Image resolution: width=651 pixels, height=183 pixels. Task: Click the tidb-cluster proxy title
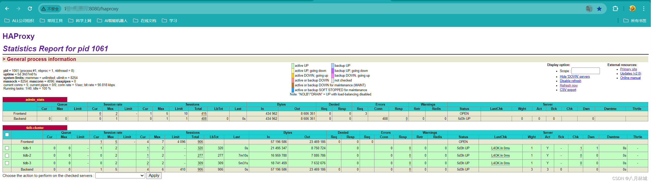tap(35, 128)
